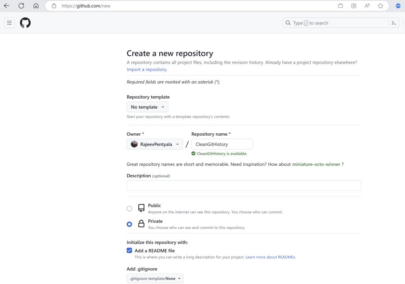Open the No template dropdown
Viewport: 405px width, 284px height.
tap(147, 107)
